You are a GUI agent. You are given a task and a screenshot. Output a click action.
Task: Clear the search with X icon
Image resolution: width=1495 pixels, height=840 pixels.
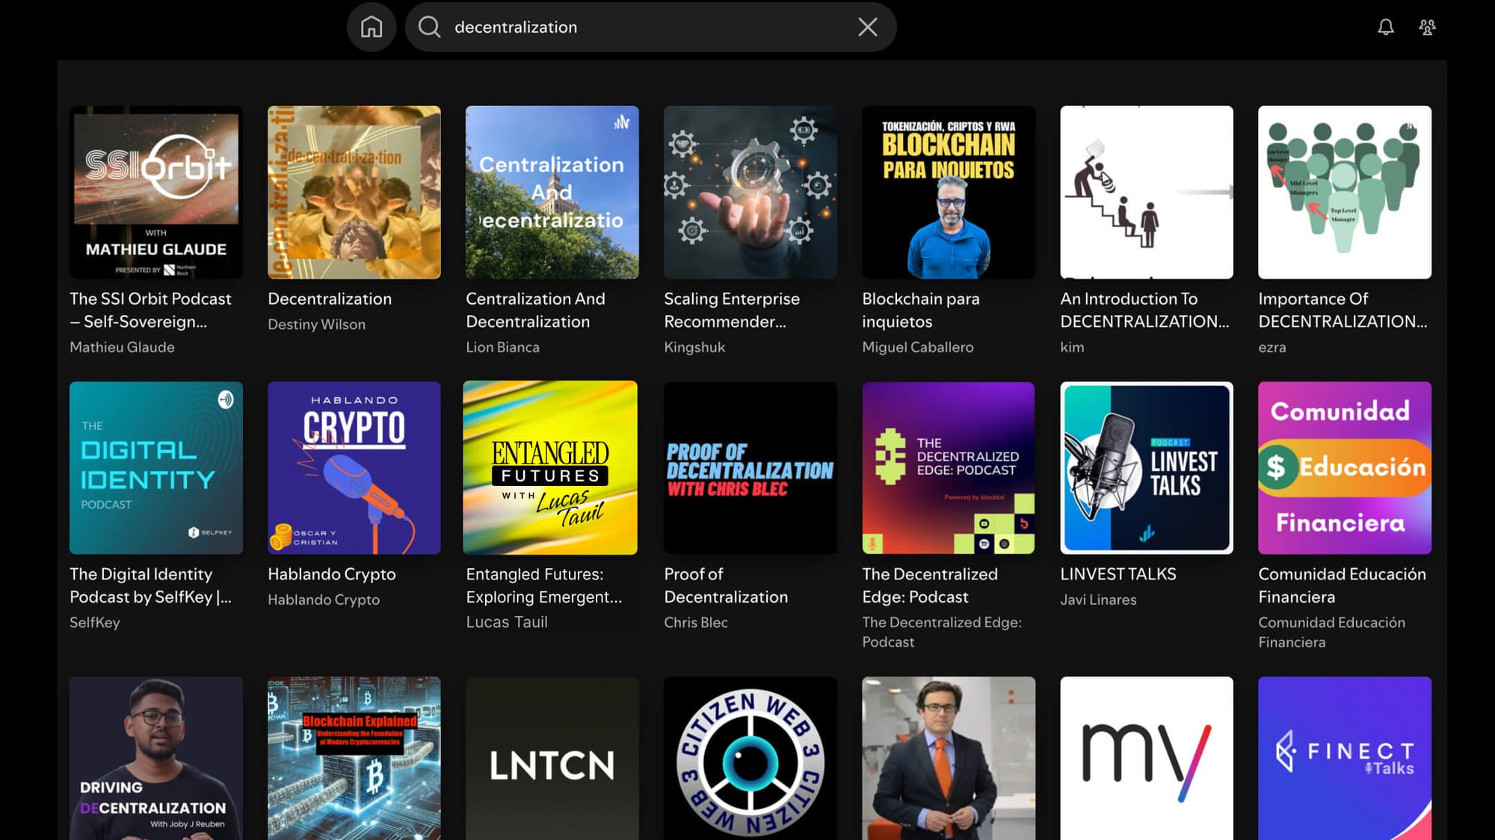pyautogui.click(x=867, y=27)
